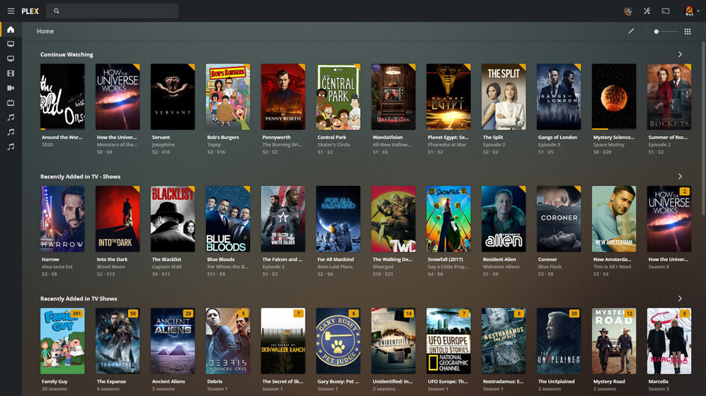The width and height of the screenshot is (706, 396).
Task: Click the Continue Watching heading
Action: pyautogui.click(x=67, y=55)
